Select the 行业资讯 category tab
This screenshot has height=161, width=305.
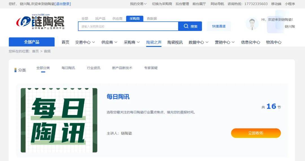[x=93, y=68]
